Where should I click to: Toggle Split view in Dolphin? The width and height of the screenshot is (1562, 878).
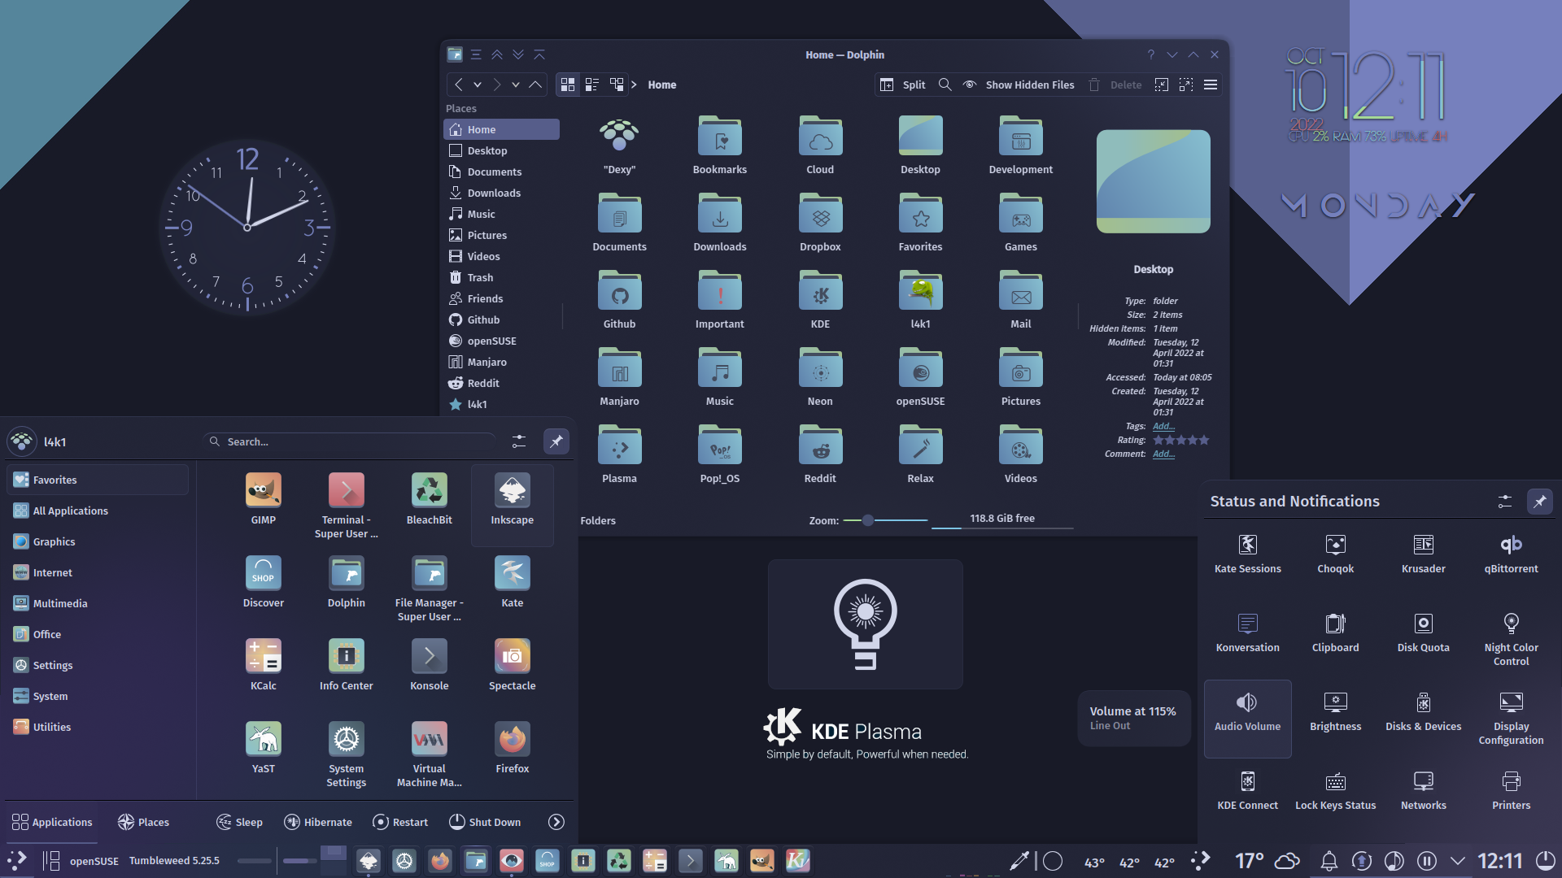pos(903,85)
